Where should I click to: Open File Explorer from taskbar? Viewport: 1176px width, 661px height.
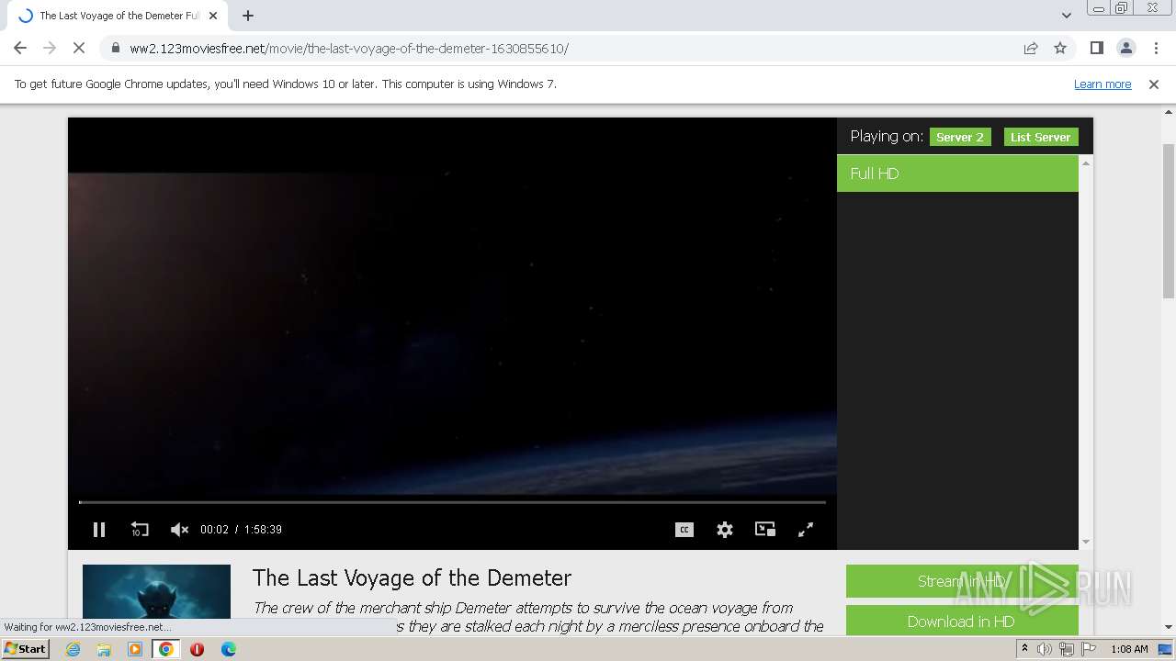click(x=104, y=649)
